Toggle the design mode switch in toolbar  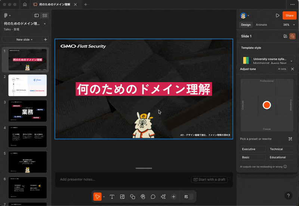point(188,197)
